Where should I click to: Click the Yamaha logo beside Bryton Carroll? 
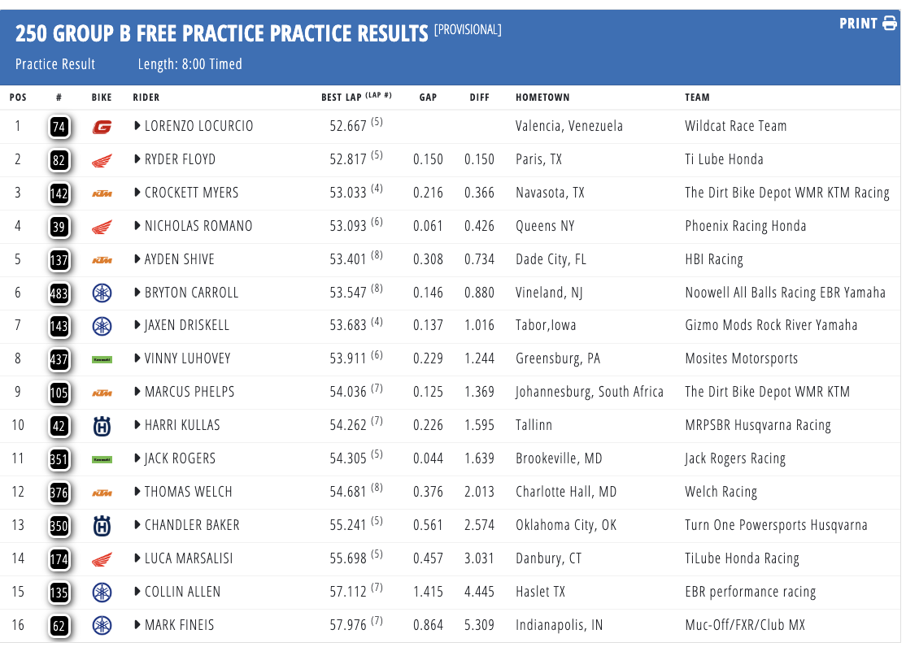pyautogui.click(x=102, y=293)
